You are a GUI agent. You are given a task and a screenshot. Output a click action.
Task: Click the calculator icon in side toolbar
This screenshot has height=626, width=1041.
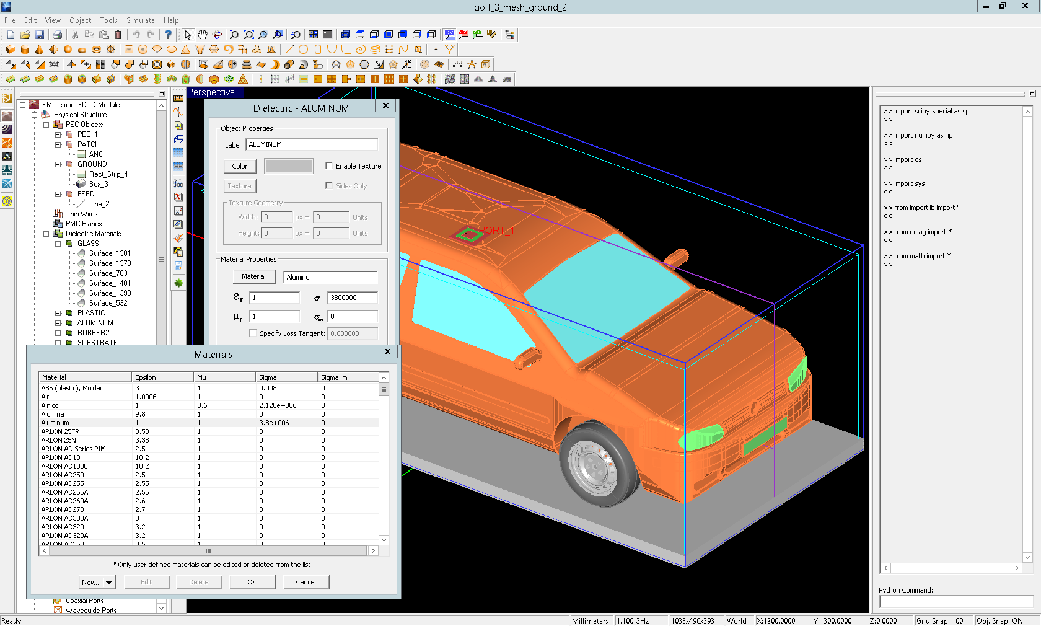[178, 266]
